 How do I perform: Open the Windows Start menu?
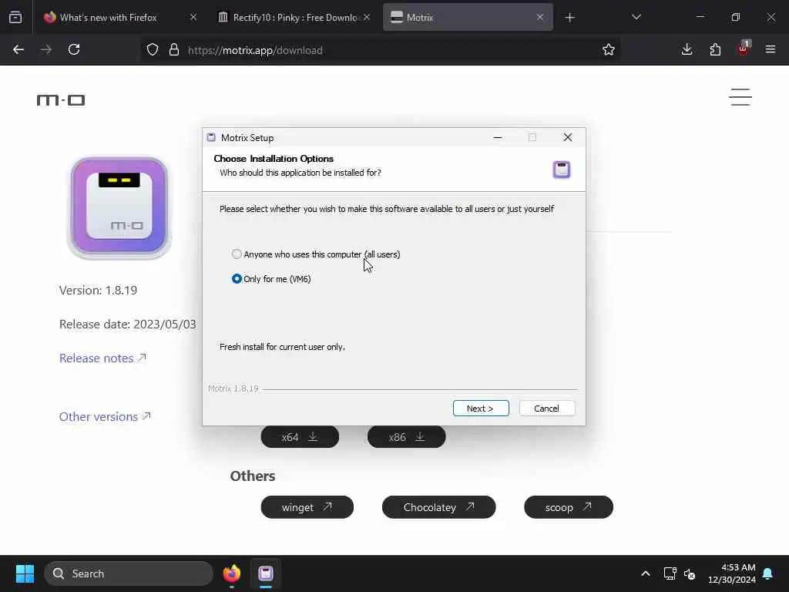coord(25,573)
